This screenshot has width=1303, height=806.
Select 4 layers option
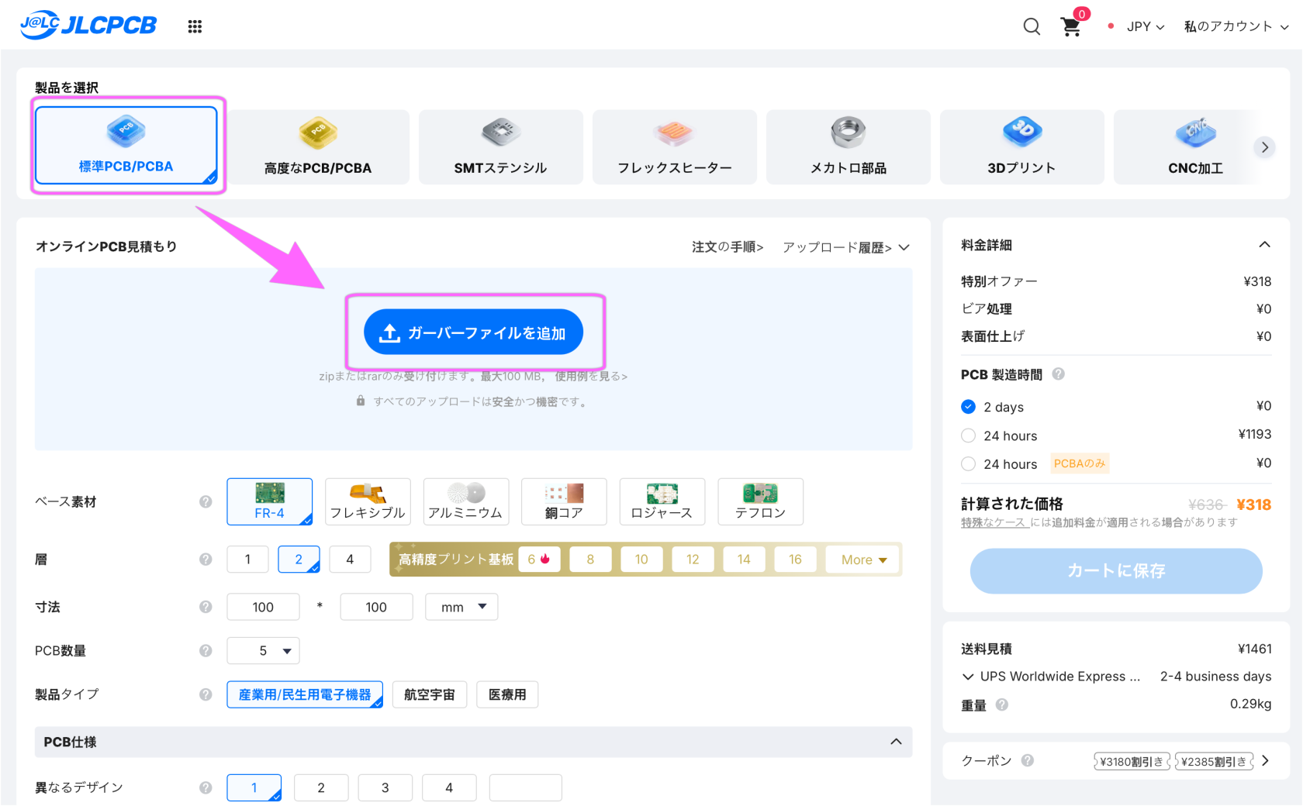[x=350, y=560]
